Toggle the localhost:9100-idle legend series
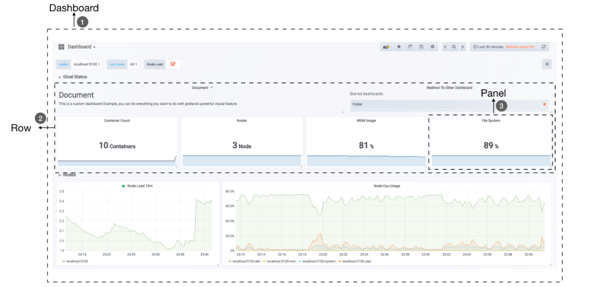The width and height of the screenshot is (591, 287). pyautogui.click(x=244, y=261)
